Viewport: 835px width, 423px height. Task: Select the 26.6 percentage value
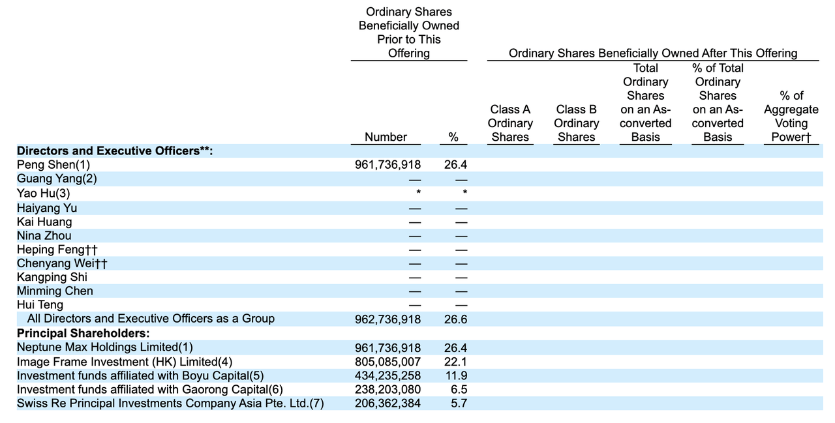click(455, 319)
